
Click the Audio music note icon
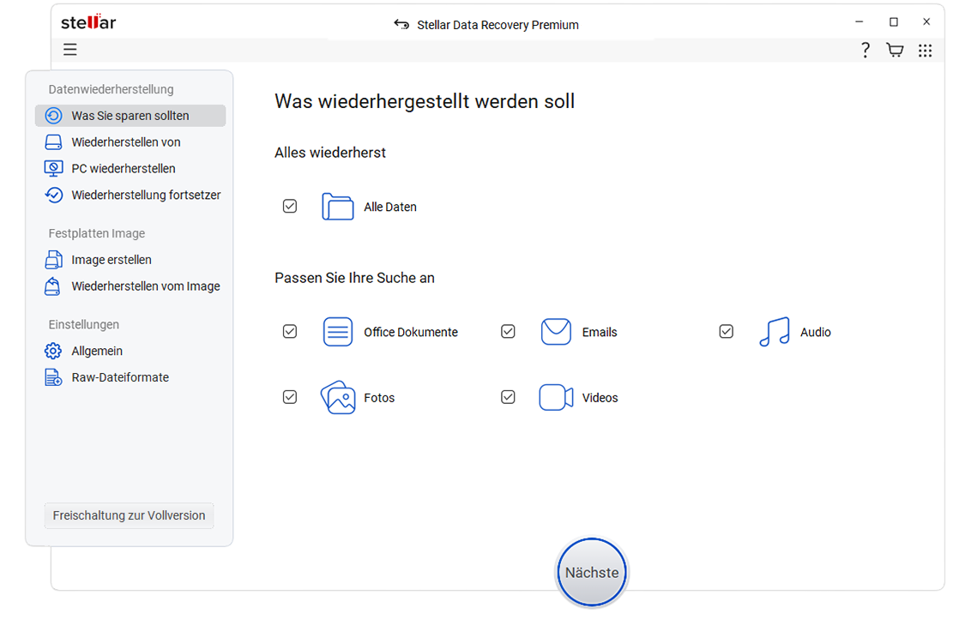coord(774,332)
